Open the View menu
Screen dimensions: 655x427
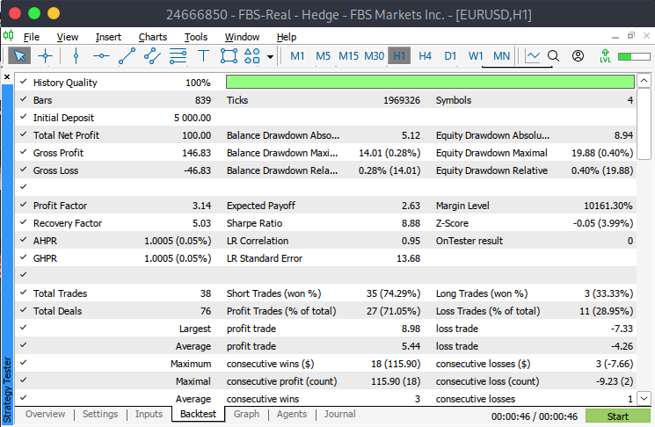(x=68, y=37)
